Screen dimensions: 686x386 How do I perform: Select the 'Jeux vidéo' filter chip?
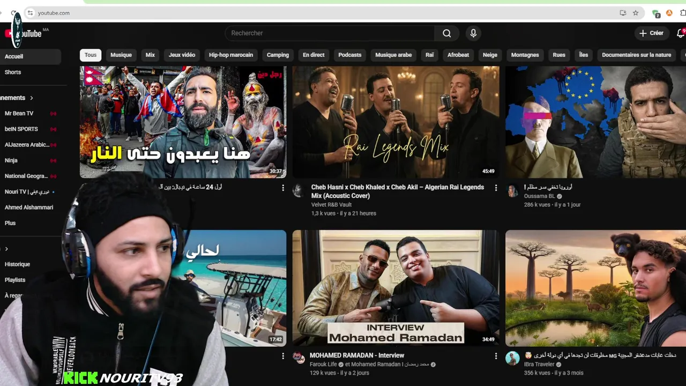(x=182, y=55)
